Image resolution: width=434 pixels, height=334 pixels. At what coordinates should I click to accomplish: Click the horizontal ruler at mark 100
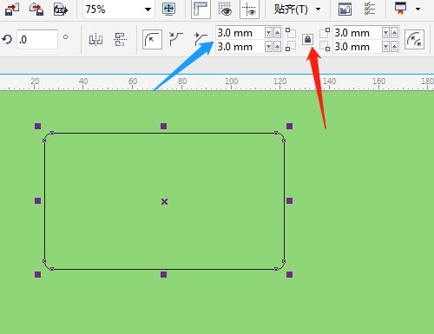[232, 82]
